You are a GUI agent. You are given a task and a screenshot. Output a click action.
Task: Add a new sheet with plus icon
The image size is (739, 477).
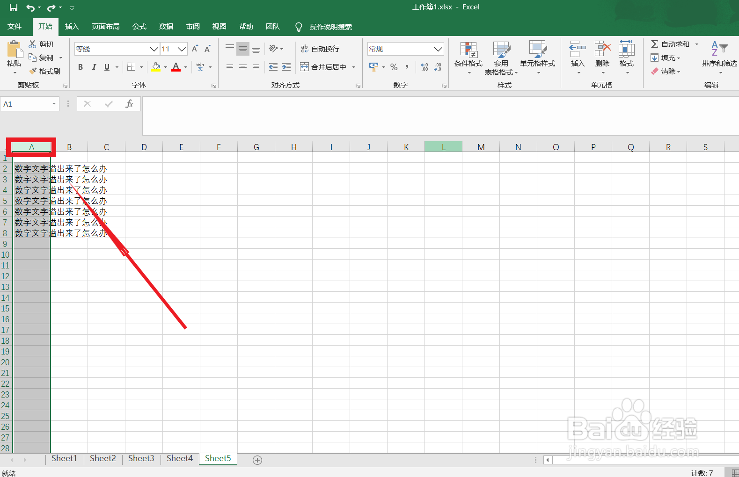(x=257, y=460)
